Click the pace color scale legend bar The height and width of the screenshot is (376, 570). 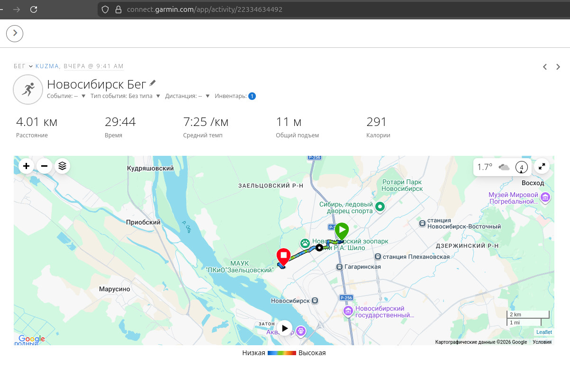tap(281, 353)
